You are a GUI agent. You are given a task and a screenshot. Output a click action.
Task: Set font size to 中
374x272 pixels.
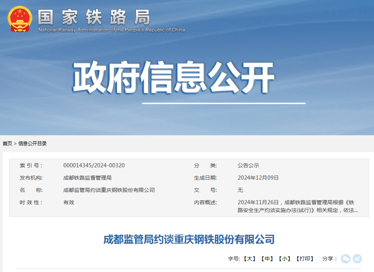click(x=267, y=259)
